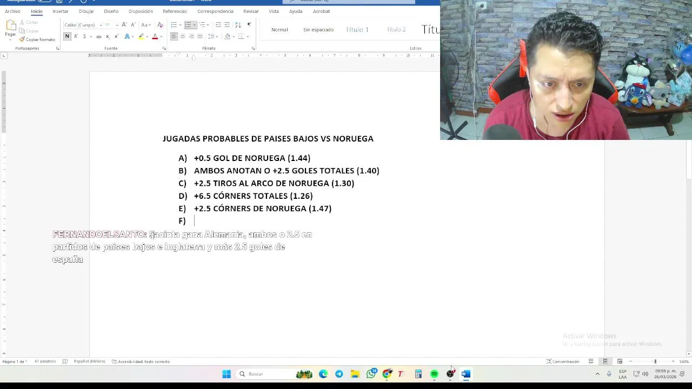The image size is (692, 389).
Task: Open Telegram from taskbar
Action: [x=339, y=374]
